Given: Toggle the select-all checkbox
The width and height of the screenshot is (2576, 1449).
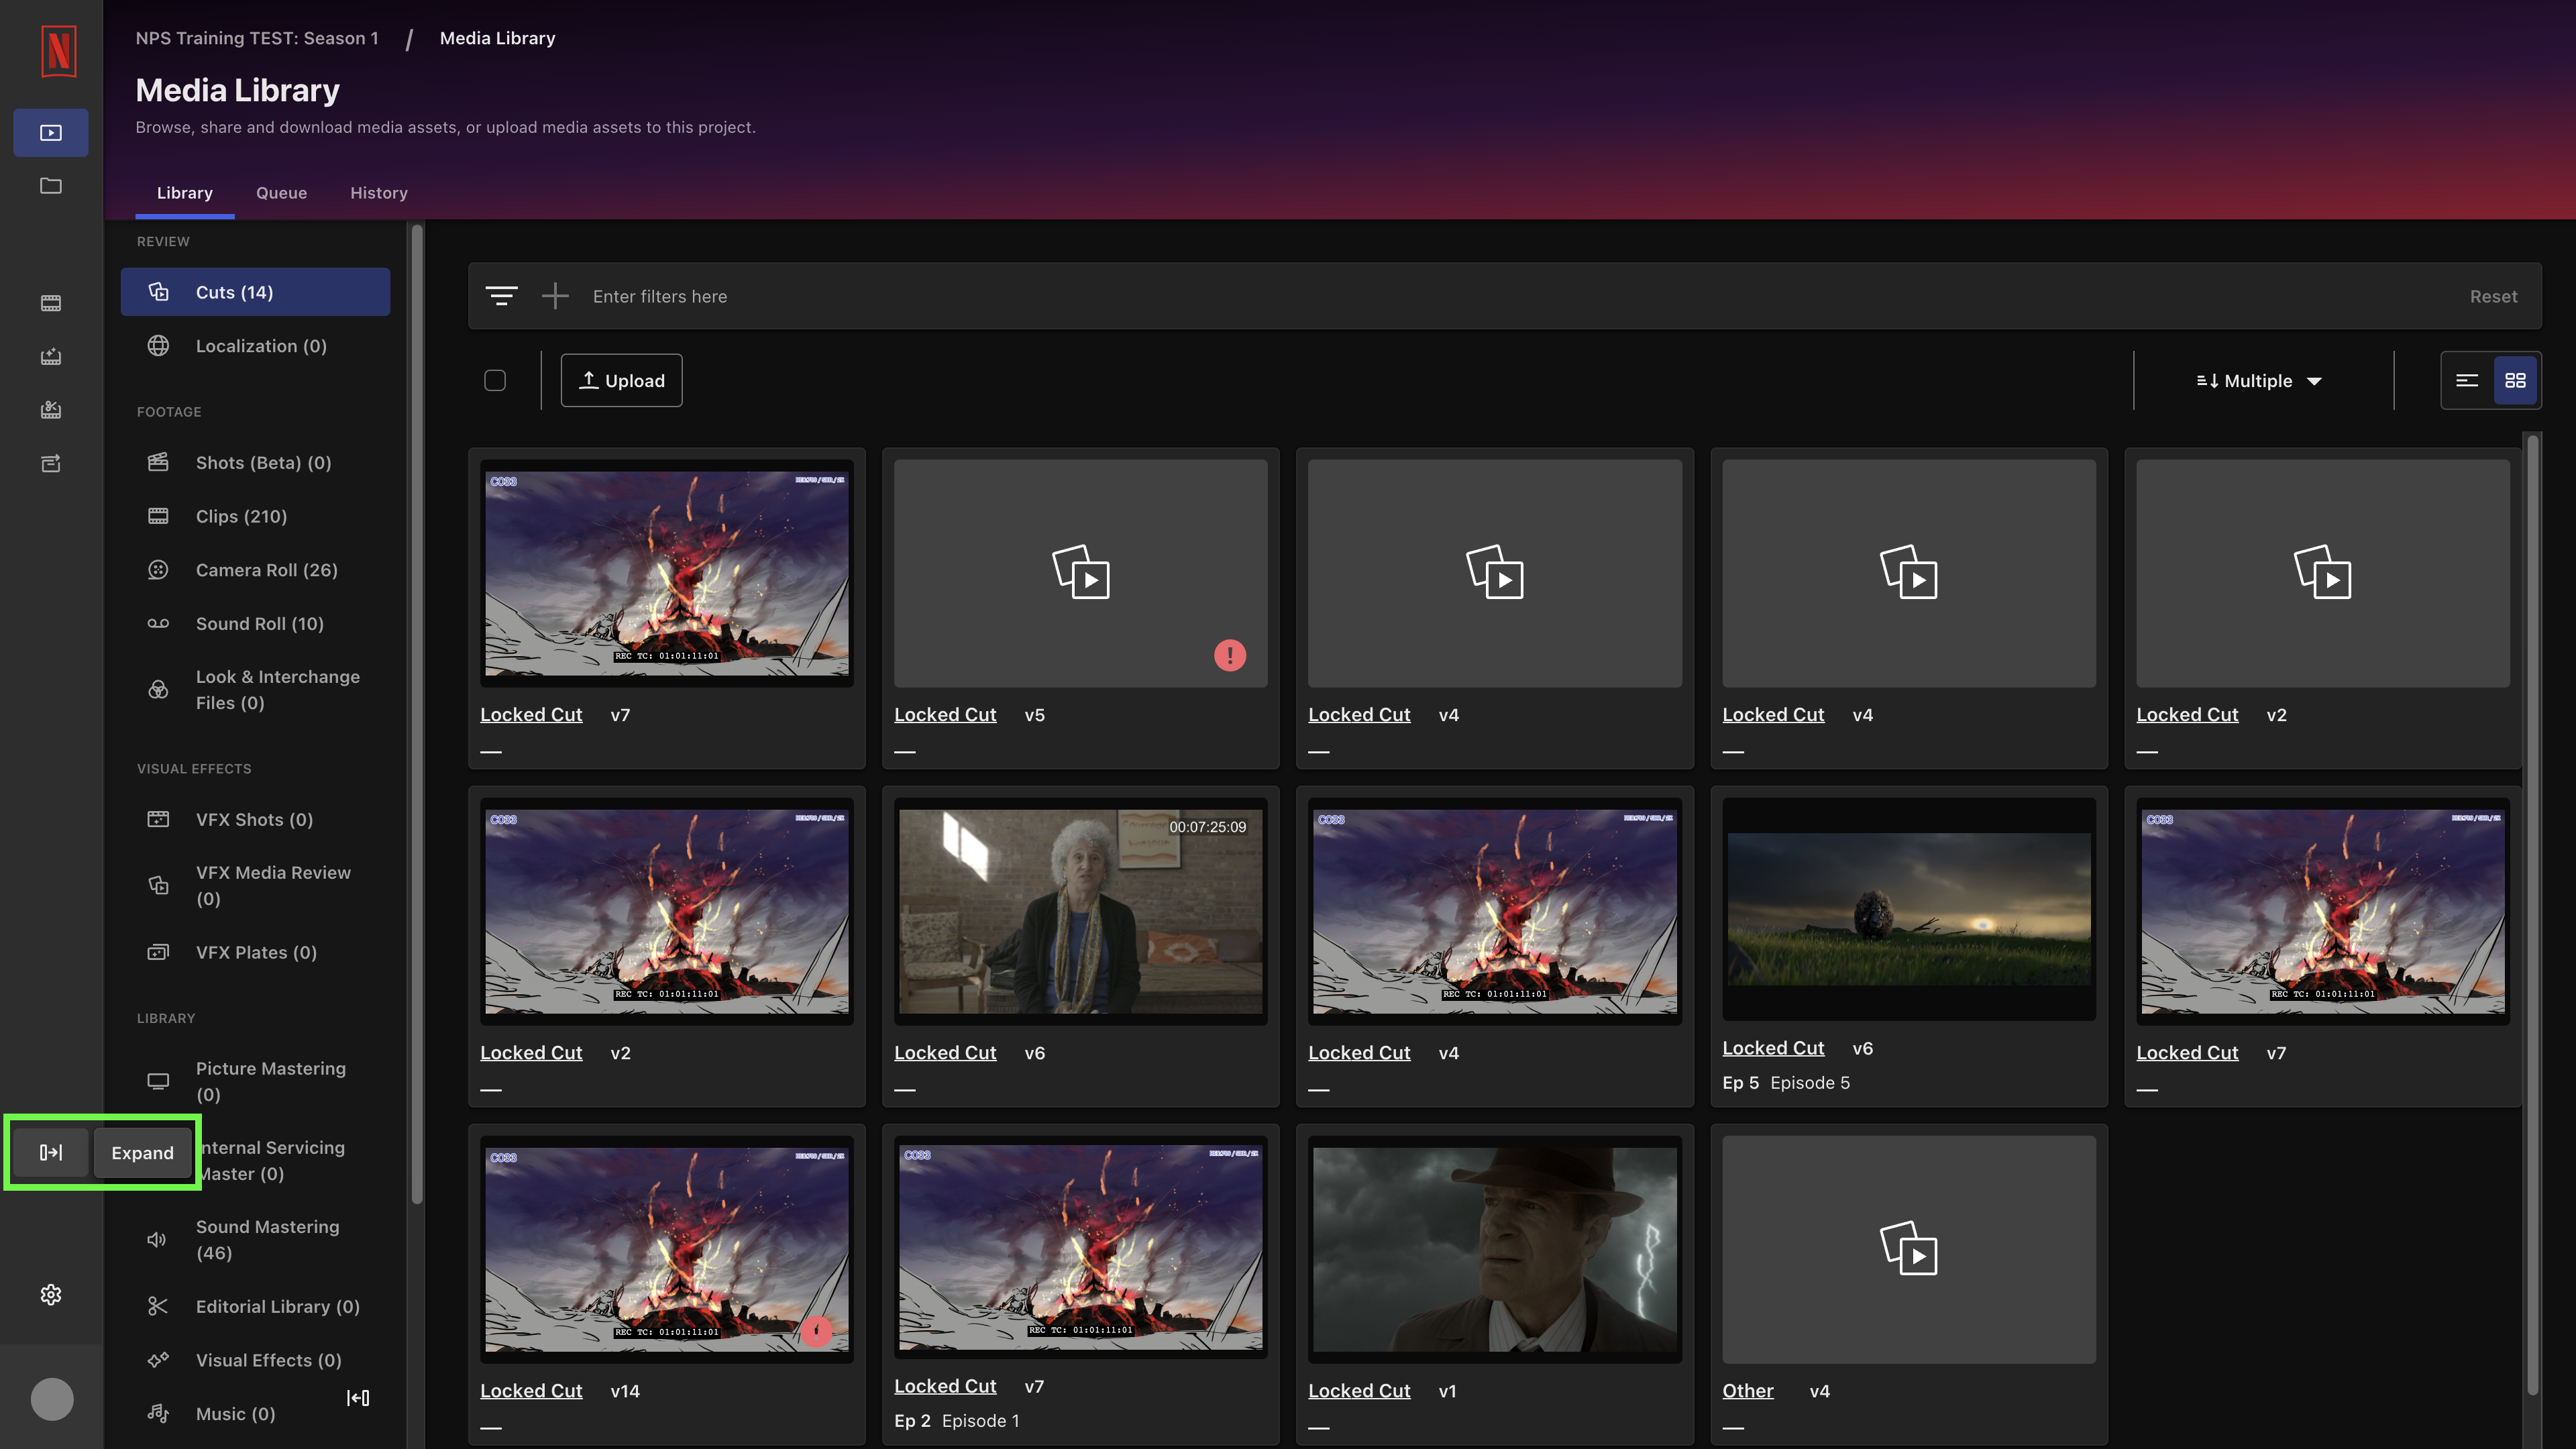Looking at the screenshot, I should (495, 381).
